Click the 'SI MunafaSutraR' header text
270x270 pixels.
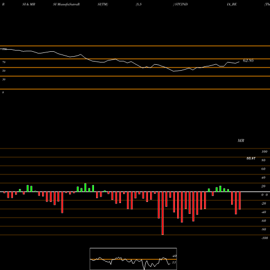[x=66, y=4]
